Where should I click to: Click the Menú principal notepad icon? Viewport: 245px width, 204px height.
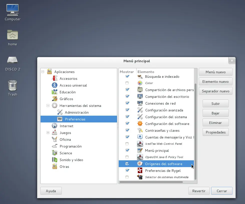click(x=140, y=150)
